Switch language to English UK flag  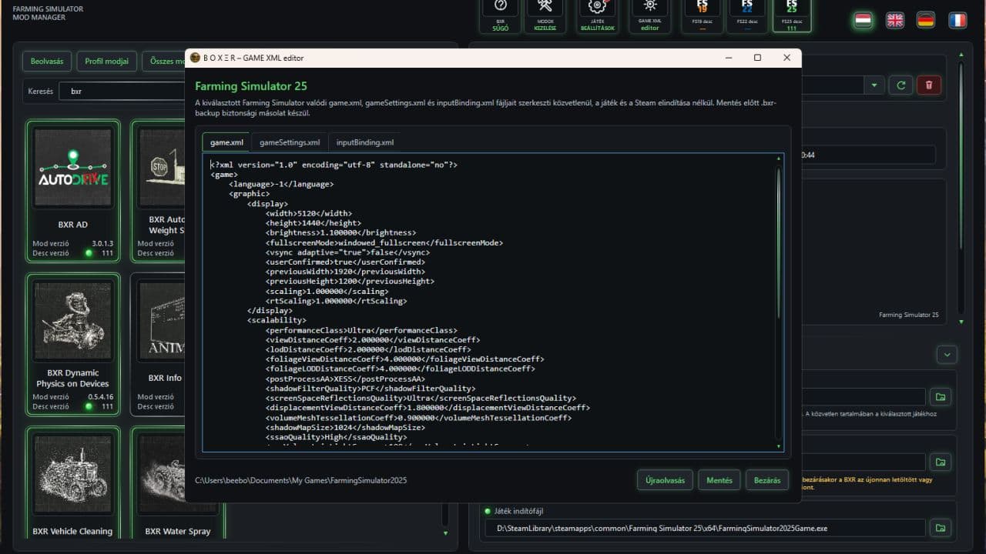pos(894,20)
